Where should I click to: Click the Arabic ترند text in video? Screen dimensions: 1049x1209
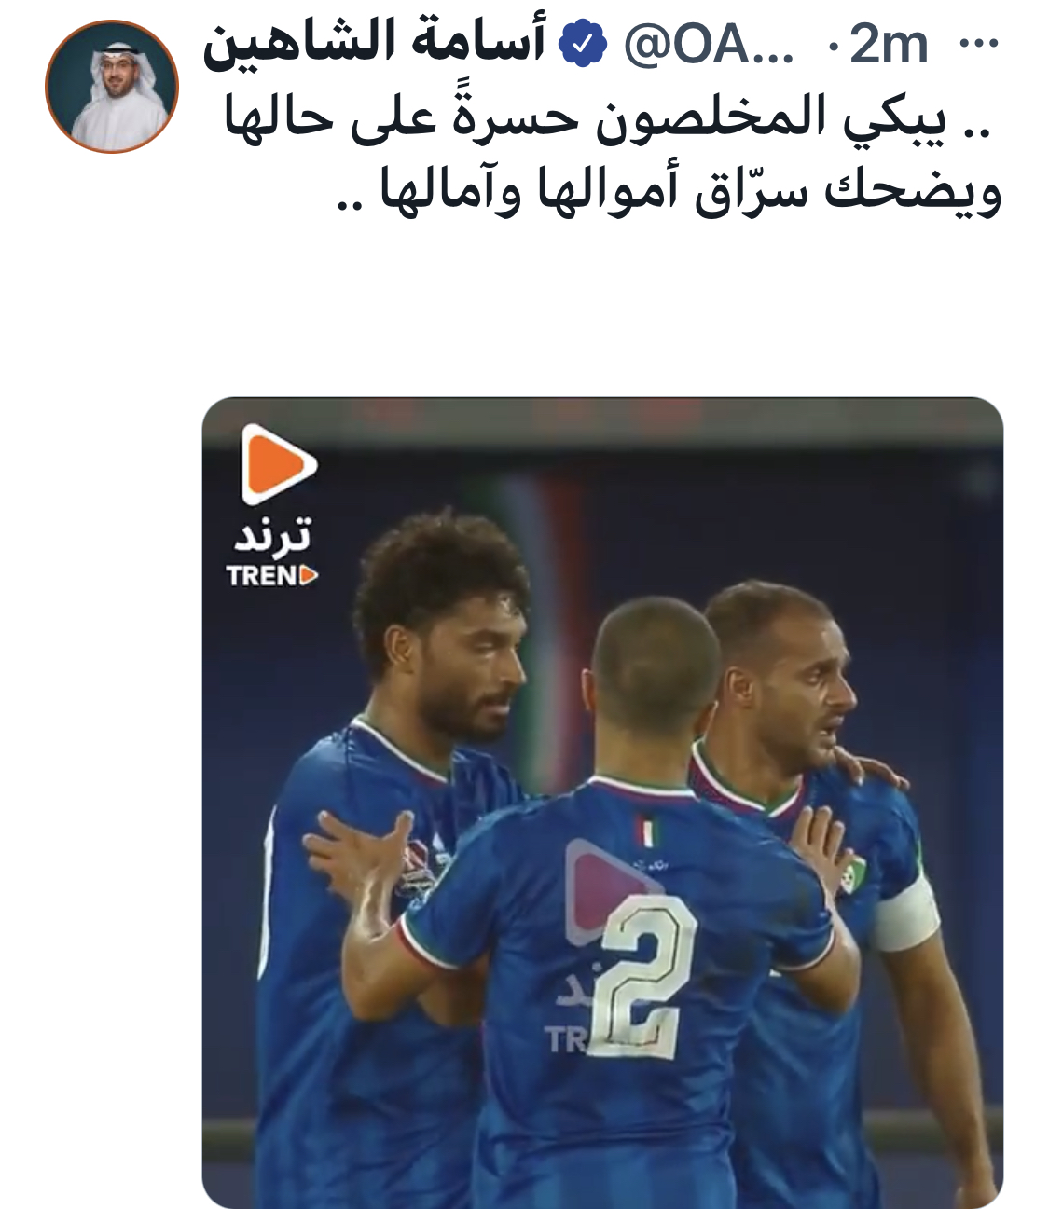(x=272, y=537)
